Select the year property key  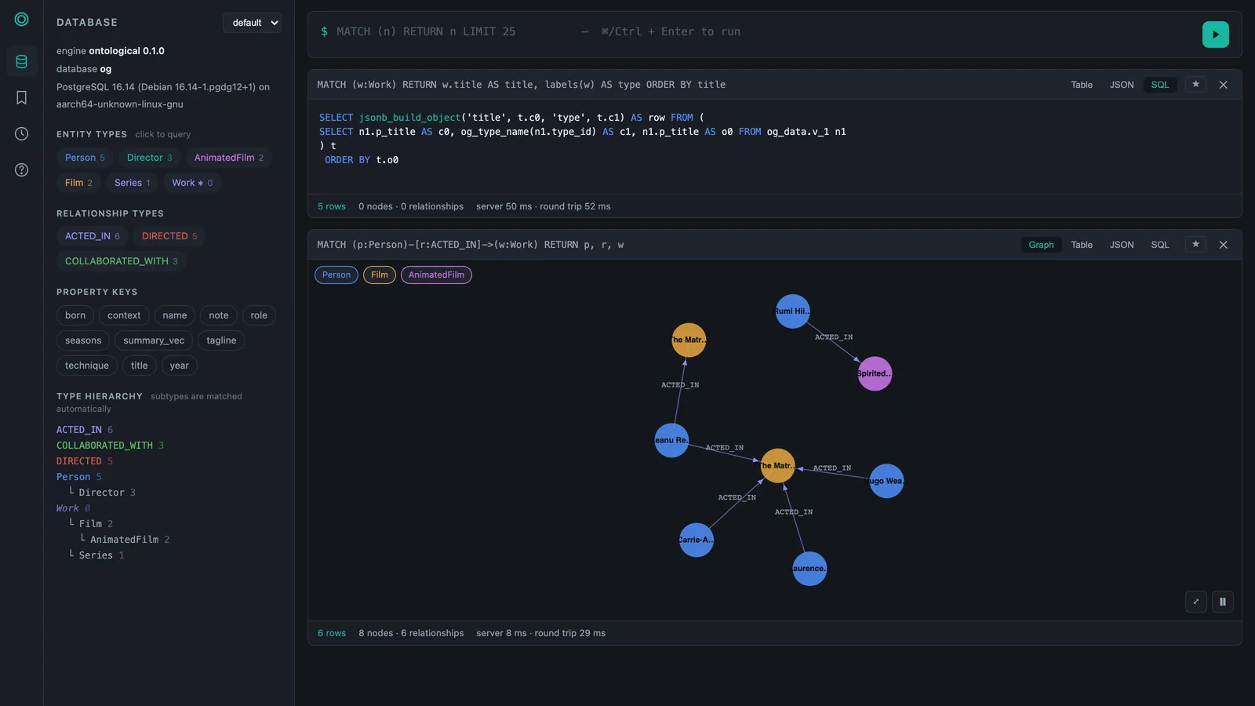pos(180,366)
